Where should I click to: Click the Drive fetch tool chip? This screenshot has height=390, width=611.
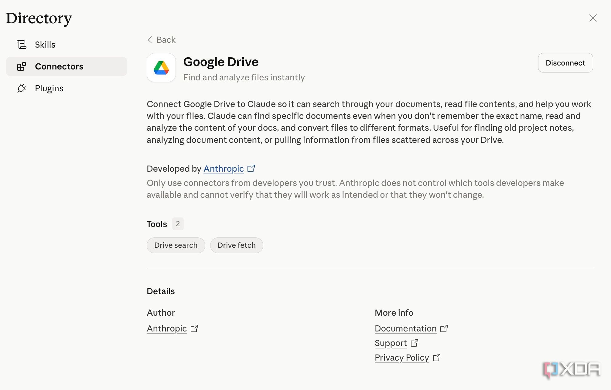pyautogui.click(x=237, y=245)
